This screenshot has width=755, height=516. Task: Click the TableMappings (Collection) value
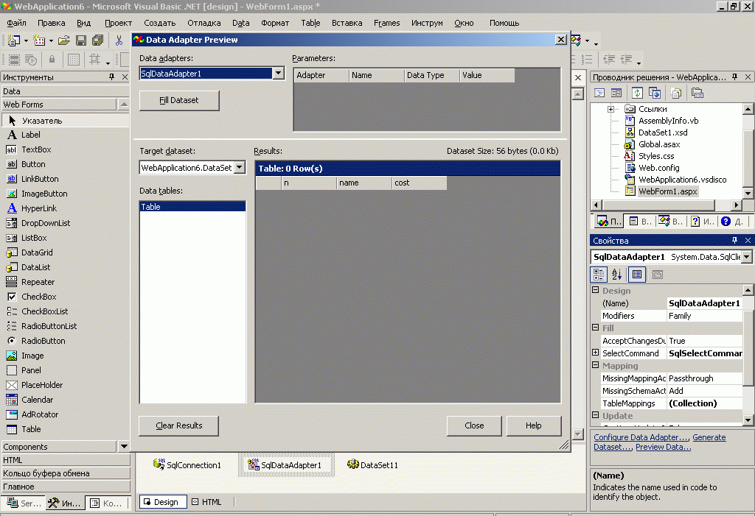pos(704,403)
